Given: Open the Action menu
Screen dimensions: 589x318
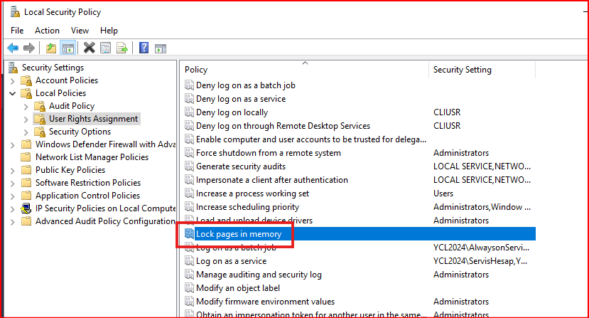Looking at the screenshot, I should coord(47,31).
